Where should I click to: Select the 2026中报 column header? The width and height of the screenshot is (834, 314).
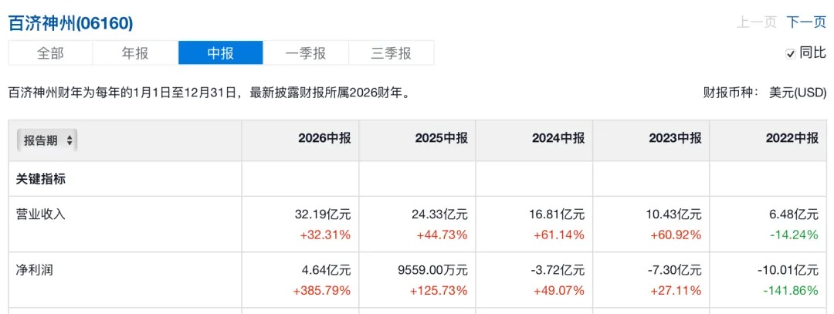point(324,139)
